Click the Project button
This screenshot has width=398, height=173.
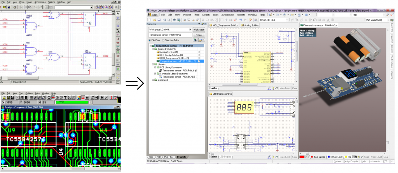[199, 35]
